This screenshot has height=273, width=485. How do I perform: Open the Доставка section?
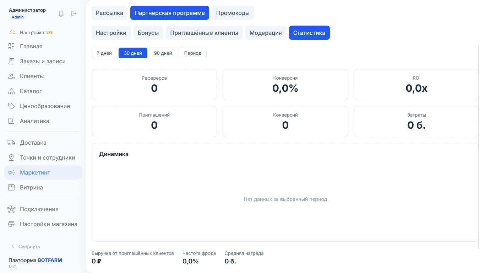click(43, 143)
